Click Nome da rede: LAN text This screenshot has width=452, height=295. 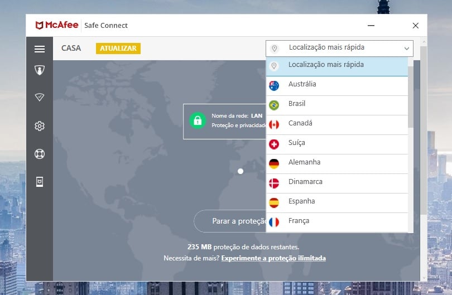point(237,116)
